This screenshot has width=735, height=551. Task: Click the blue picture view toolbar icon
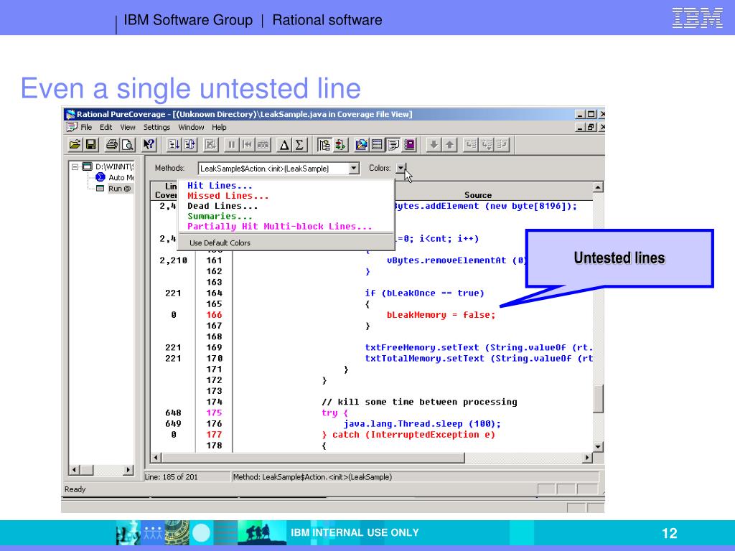(361, 145)
